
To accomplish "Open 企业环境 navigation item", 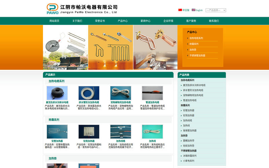I will (x=168, y=21).
